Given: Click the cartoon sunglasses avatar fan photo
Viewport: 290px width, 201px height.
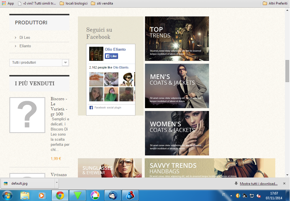Looking at the screenshot, I should click(126, 79).
